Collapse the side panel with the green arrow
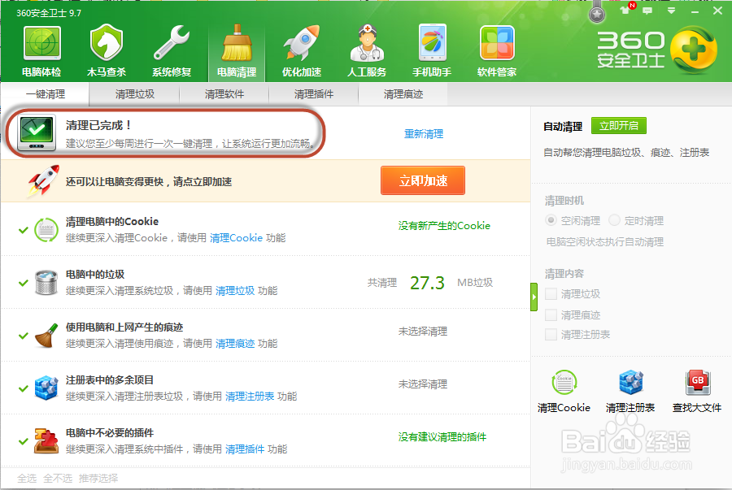 (x=535, y=297)
